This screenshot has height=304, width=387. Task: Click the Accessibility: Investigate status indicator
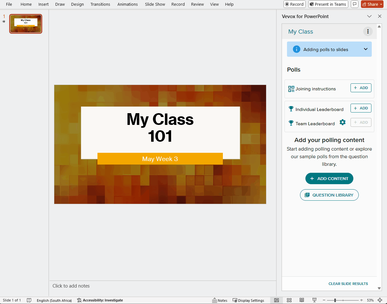click(100, 300)
